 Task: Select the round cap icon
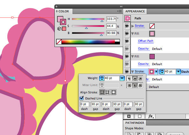click(135, 78)
